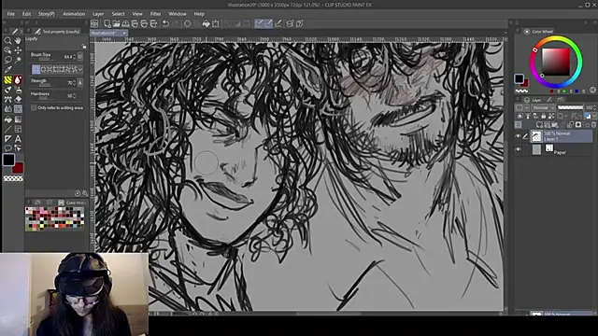Open the blending mode Normal dropdown
Image resolution: width=598 pixels, height=336 pixels.
[543, 108]
